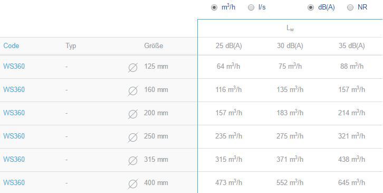Select the l/s airflow unit radio button
The height and width of the screenshot is (193, 383).
[x=251, y=7]
